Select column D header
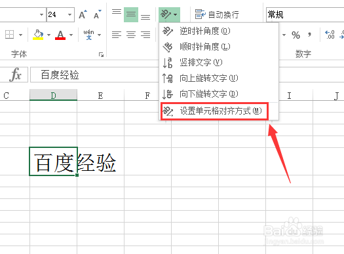344x254 pixels. point(53,95)
